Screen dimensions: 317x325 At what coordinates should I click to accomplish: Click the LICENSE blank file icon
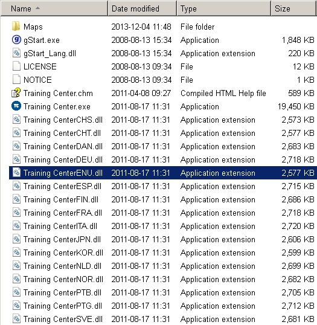tap(16, 66)
